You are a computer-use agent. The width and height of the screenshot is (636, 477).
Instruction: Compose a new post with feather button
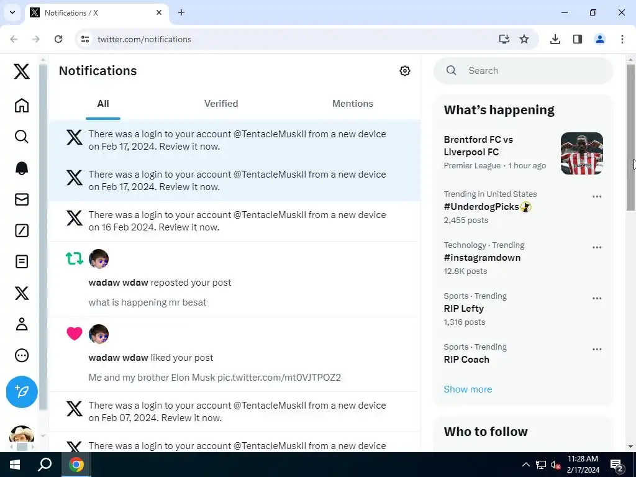22,392
